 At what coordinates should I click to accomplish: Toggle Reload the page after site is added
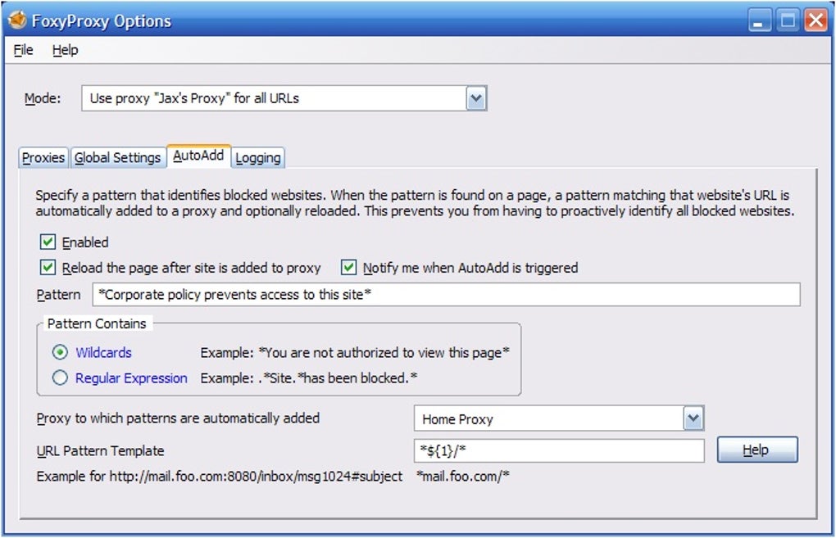coord(48,268)
